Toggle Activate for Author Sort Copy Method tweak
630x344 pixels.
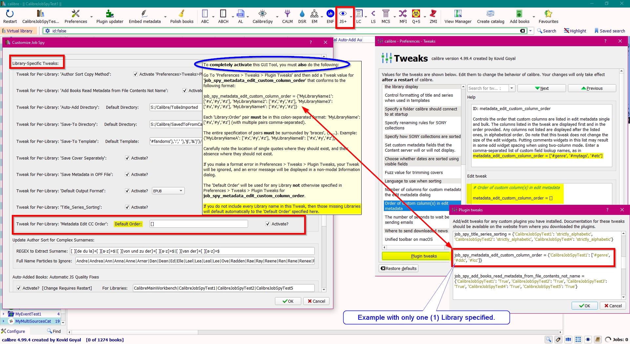click(136, 74)
